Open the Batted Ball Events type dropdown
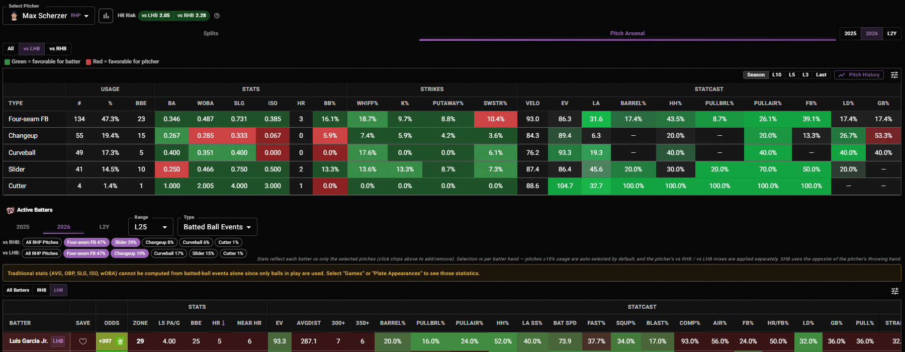This screenshot has height=352, width=905. click(217, 227)
